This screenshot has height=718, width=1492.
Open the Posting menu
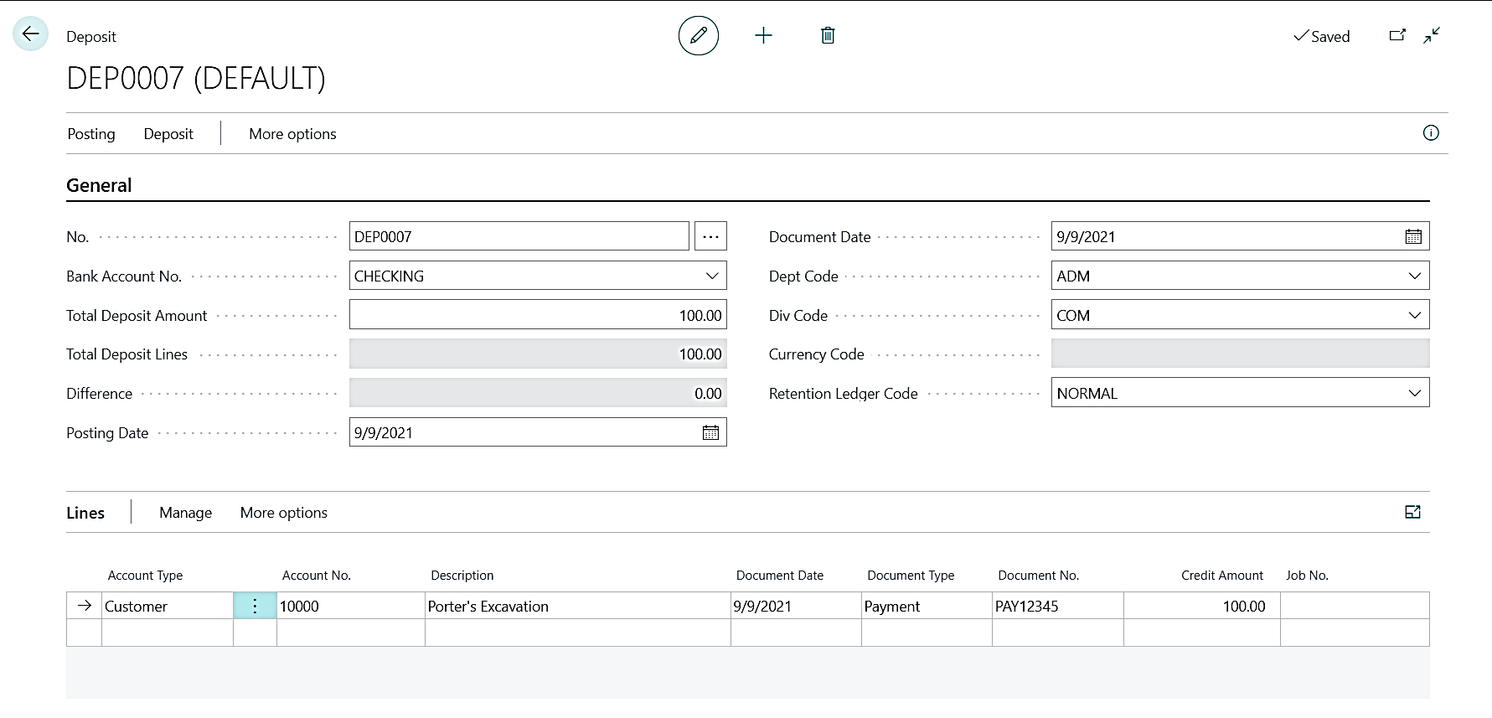91,134
